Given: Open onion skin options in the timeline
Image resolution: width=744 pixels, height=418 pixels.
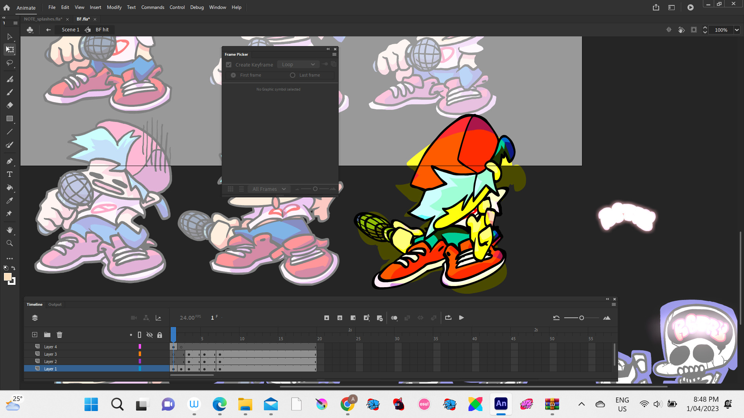Looking at the screenshot, I should [394, 317].
